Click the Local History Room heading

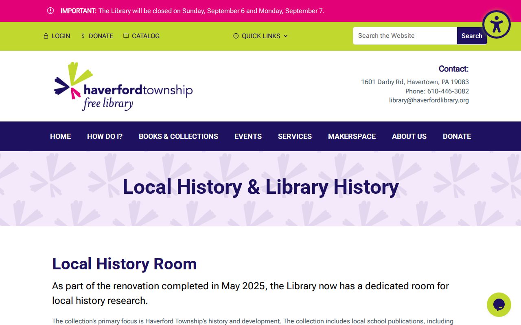(125, 264)
